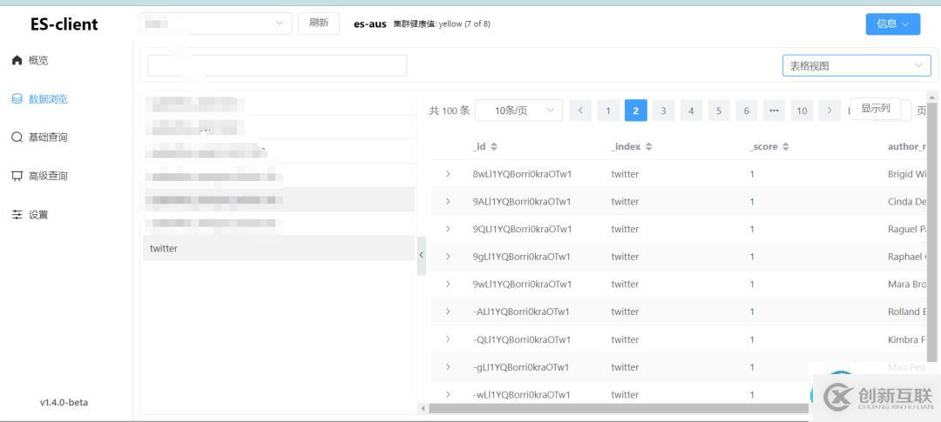This screenshot has height=422, width=941.
Task: Sort table by _index column arrows
Action: pos(648,147)
